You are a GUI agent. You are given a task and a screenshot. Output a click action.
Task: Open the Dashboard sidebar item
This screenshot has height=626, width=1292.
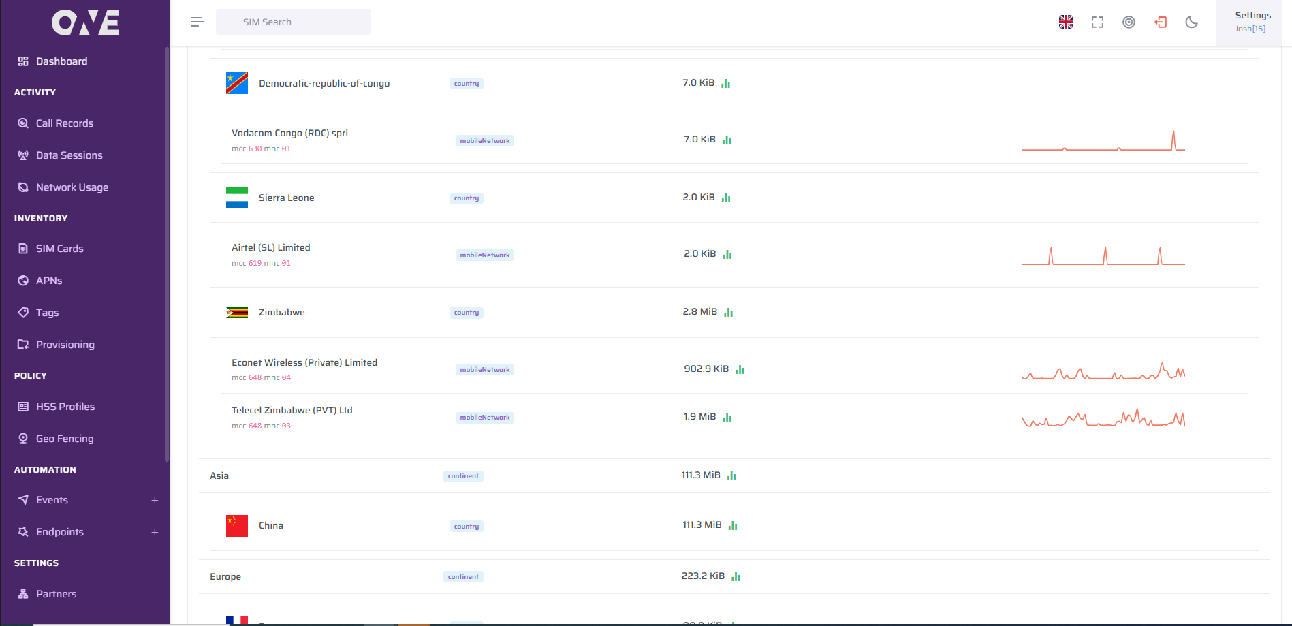point(61,61)
